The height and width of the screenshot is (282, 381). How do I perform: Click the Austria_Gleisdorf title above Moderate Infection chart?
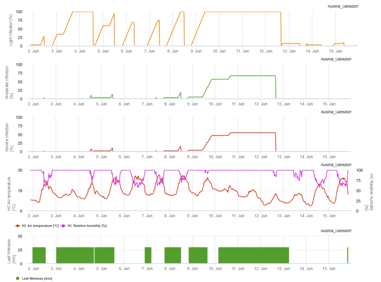click(x=336, y=59)
